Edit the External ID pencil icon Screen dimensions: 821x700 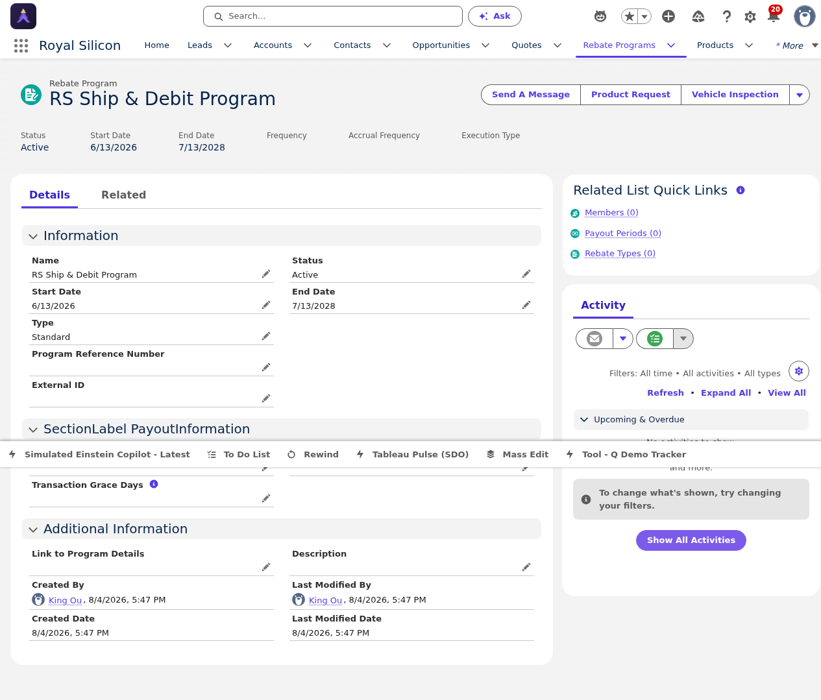pos(266,399)
